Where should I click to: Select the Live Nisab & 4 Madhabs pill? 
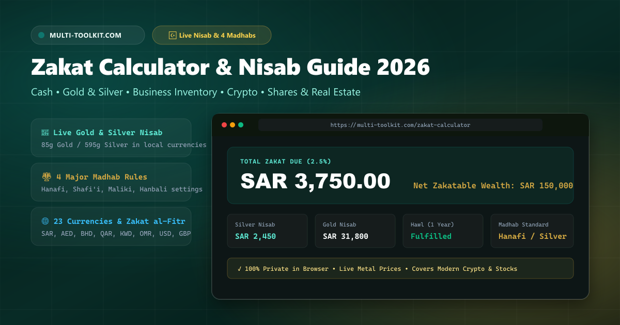pyautogui.click(x=212, y=35)
